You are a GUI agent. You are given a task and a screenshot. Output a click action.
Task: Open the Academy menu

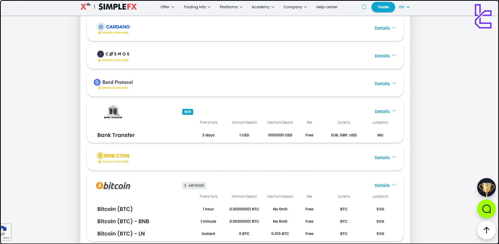coord(263,7)
